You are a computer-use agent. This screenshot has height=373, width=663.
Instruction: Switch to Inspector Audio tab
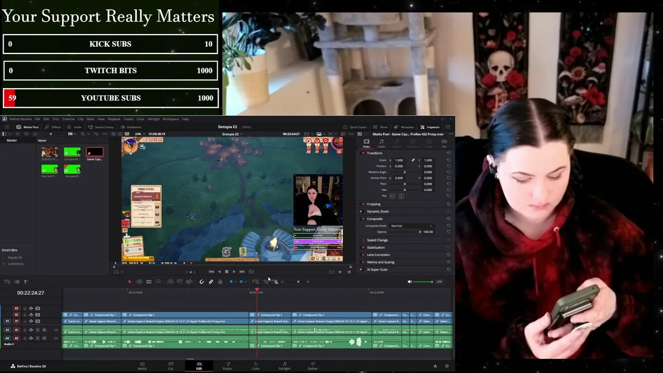point(382,143)
